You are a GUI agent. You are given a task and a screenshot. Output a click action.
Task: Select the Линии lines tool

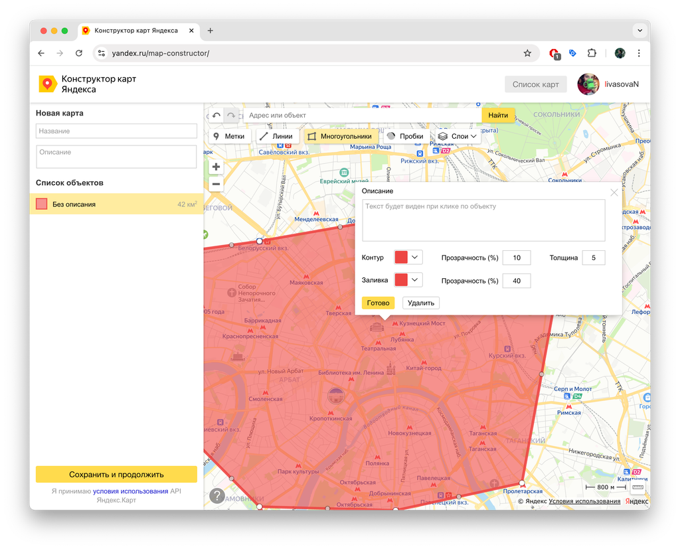276,136
